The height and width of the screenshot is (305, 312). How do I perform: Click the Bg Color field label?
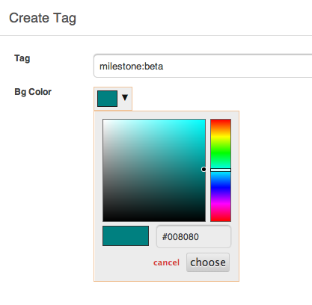coord(33,92)
